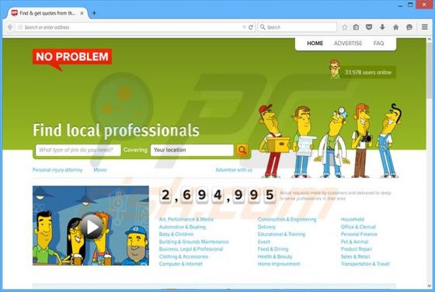This screenshot has height=292, width=435.
Task: Focus the 'Search or enter address' bar
Action: pos(130,27)
